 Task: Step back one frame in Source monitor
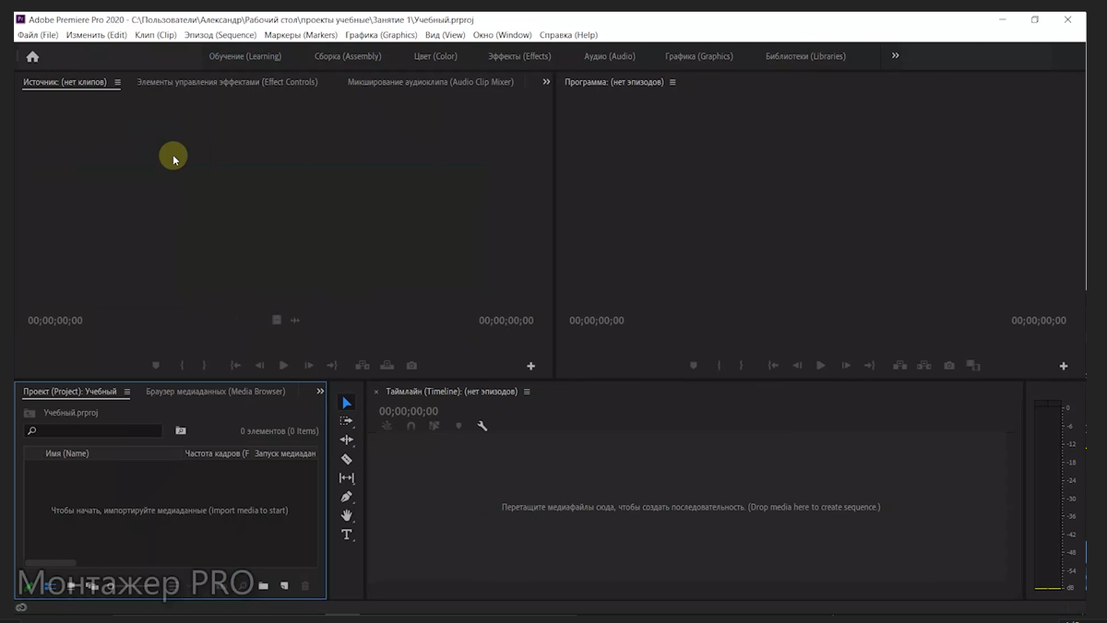(x=259, y=366)
